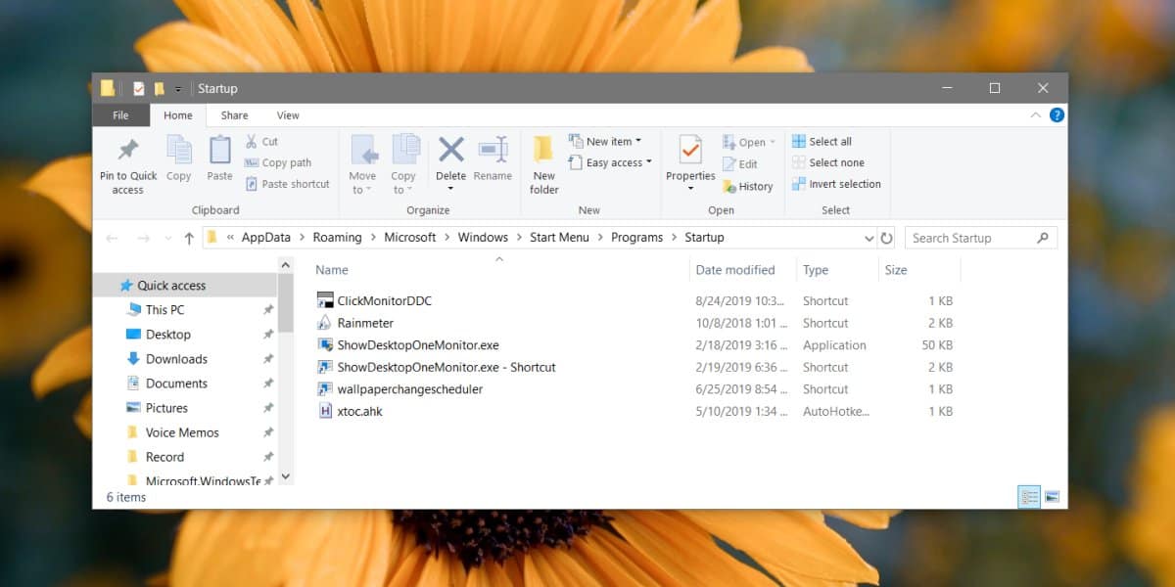
Task: Click New folder icon in title bar toolbar
Action: 160,88
